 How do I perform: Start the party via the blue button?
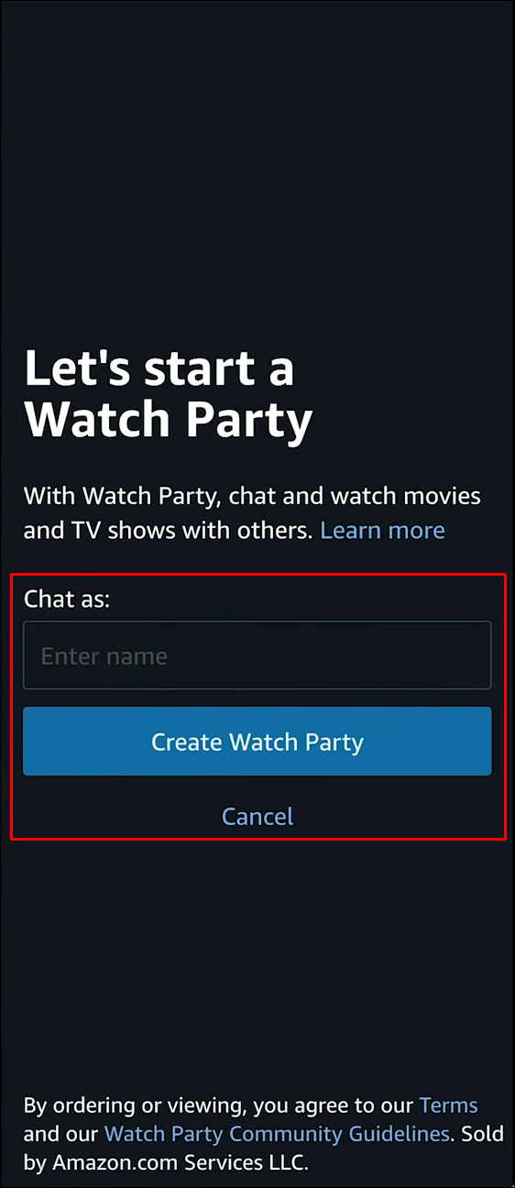[x=257, y=742]
